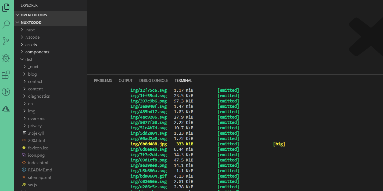The width and height of the screenshot is (383, 191).
Task: Click img/a6399e0.png in terminal output
Action: [x=148, y=166]
